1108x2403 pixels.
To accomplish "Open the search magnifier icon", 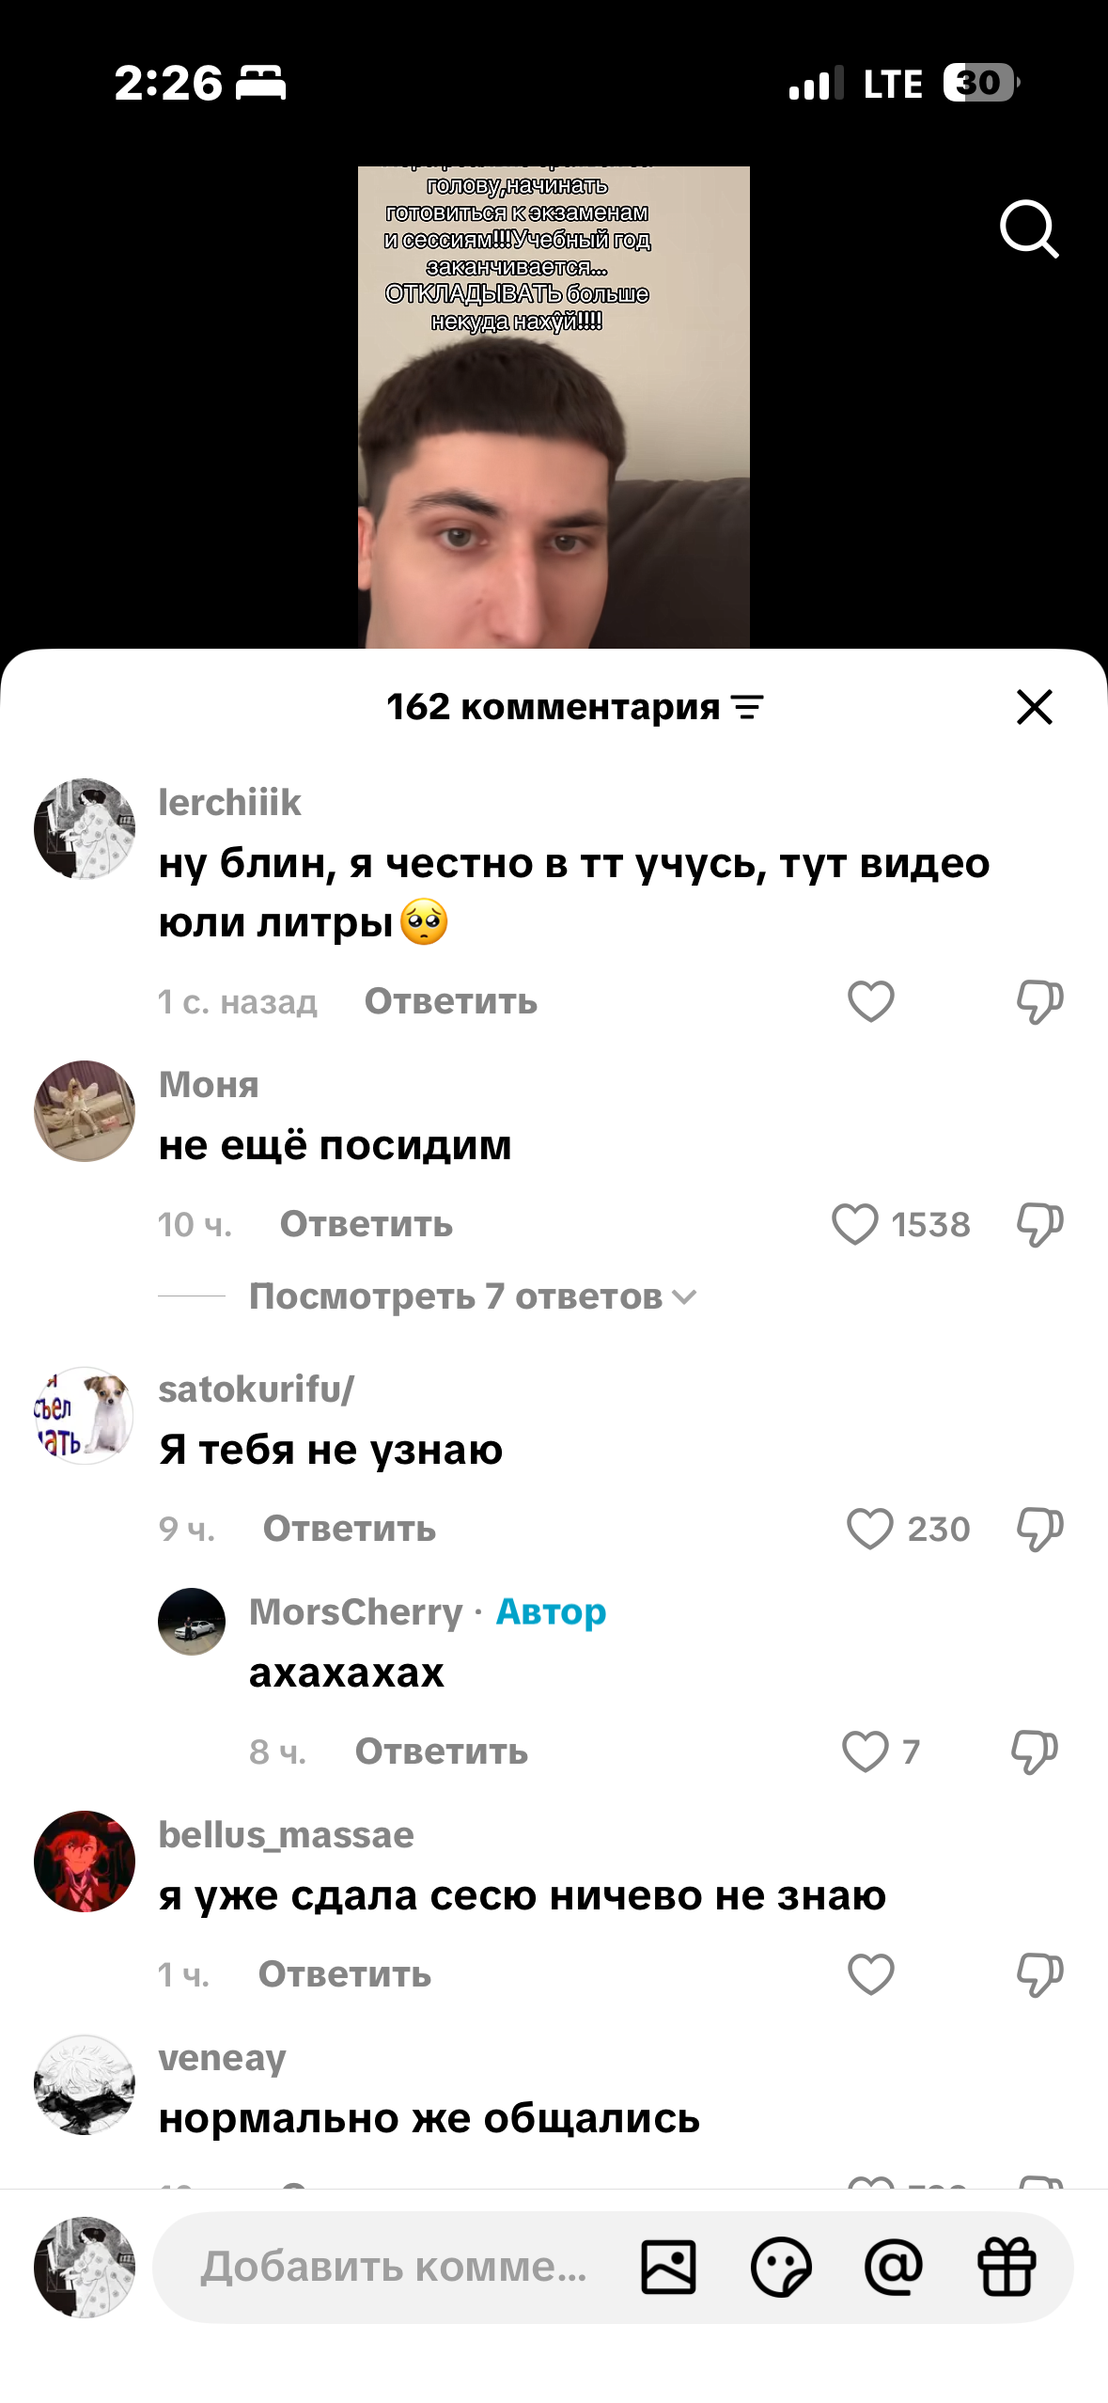I will click(1030, 228).
